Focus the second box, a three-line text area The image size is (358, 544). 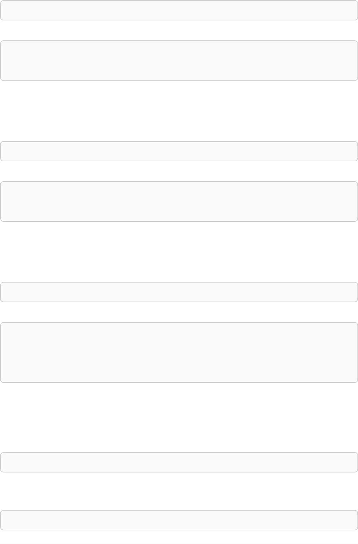179,60
